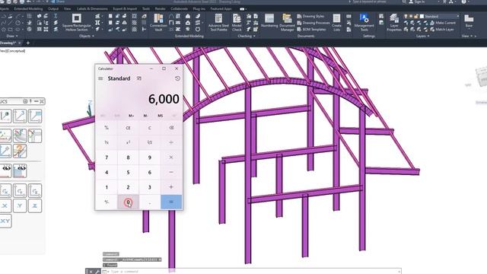This screenshot has width=487, height=274.
Task: Click the M- memory subtract button
Action: click(x=145, y=116)
